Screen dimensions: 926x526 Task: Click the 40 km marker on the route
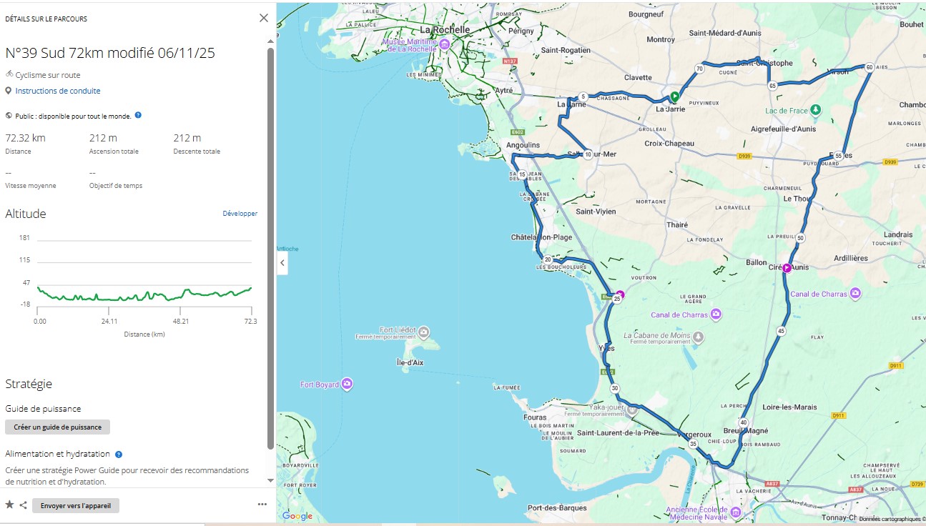coord(744,423)
